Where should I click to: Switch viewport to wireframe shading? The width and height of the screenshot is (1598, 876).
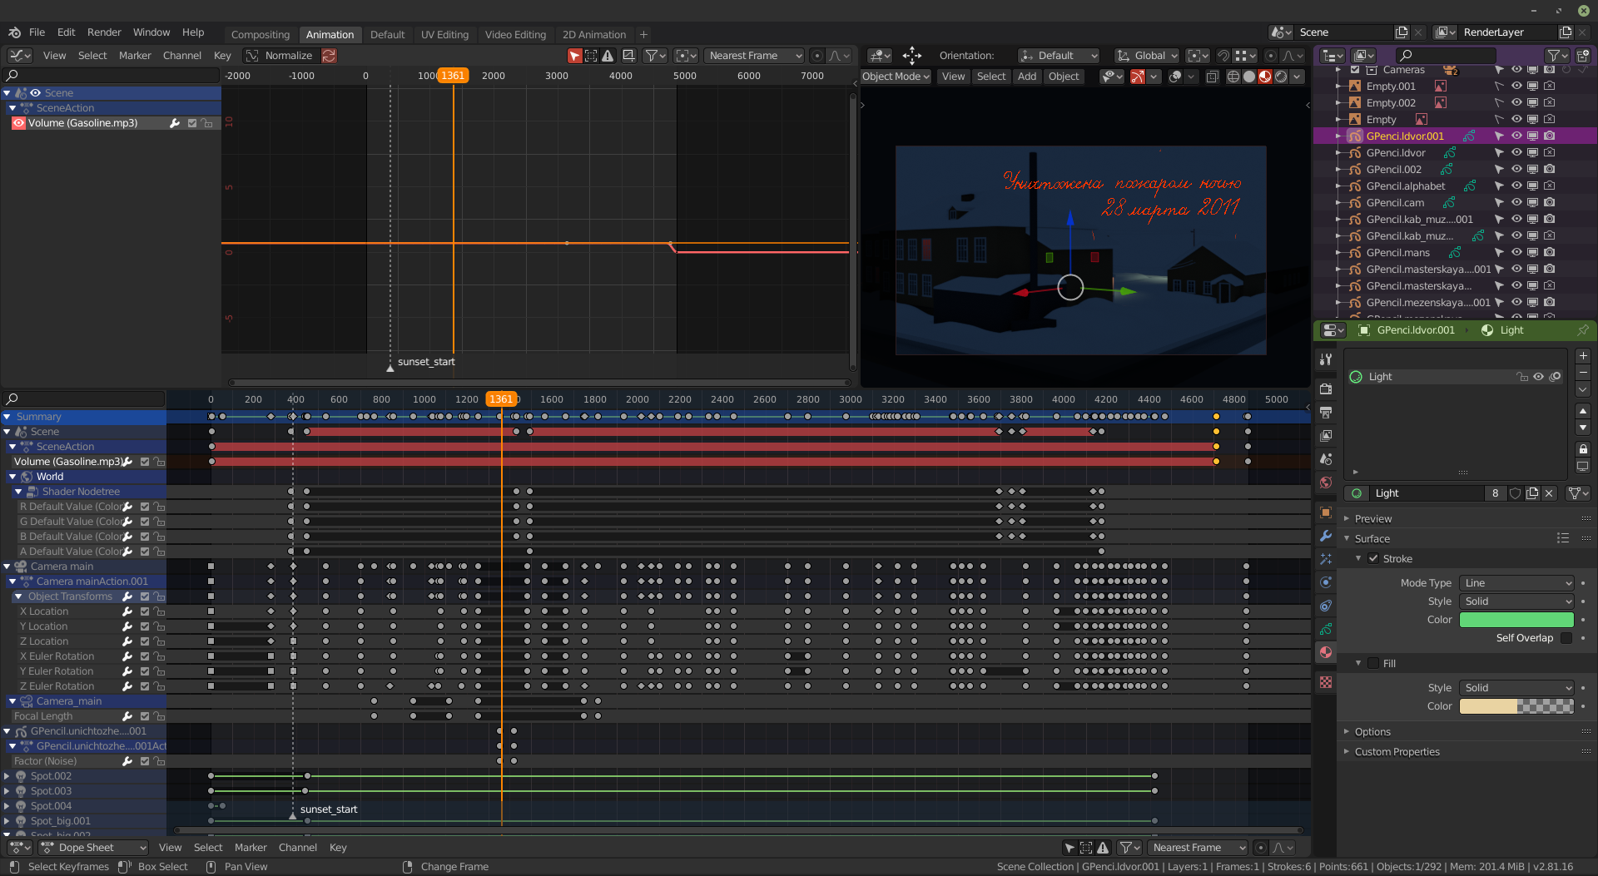pos(1233,77)
